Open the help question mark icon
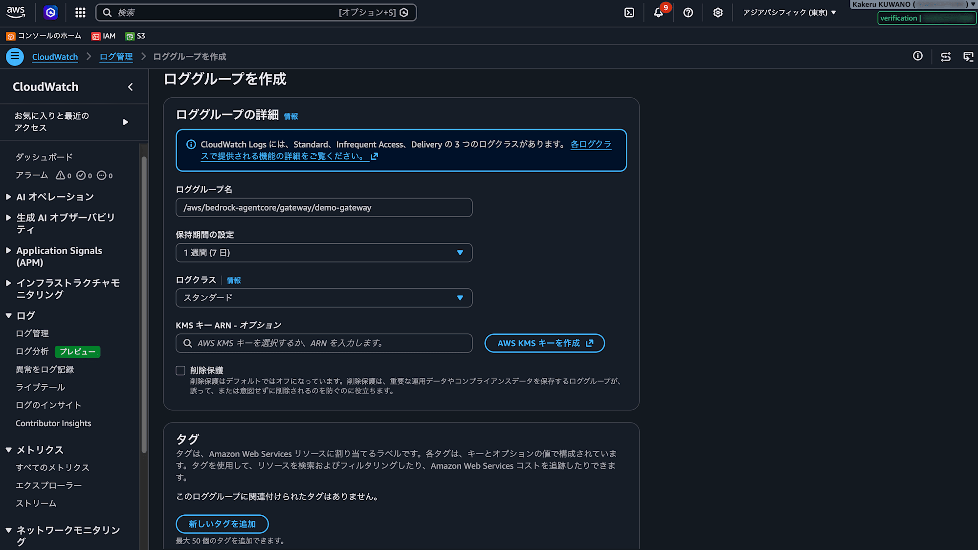This screenshot has height=550, width=978. (688, 13)
